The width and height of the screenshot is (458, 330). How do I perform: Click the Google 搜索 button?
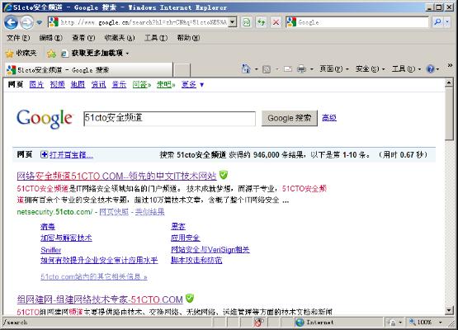(x=289, y=118)
